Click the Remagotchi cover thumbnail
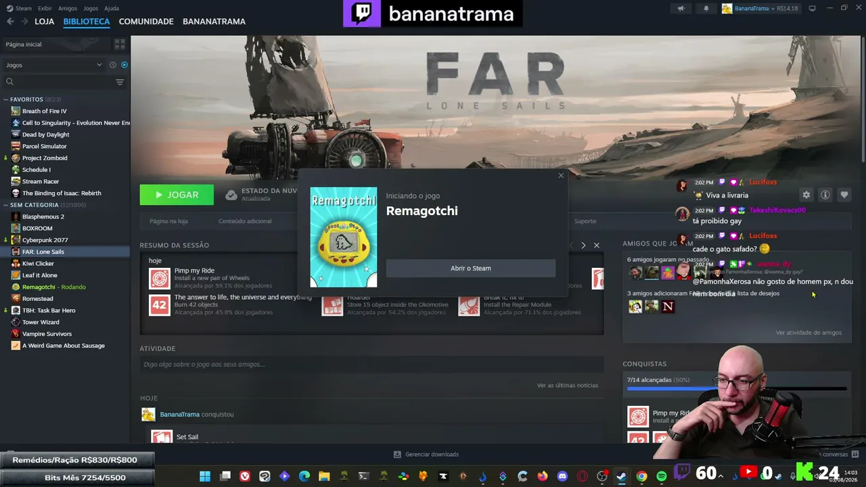Viewport: 866px width, 487px height. click(344, 237)
